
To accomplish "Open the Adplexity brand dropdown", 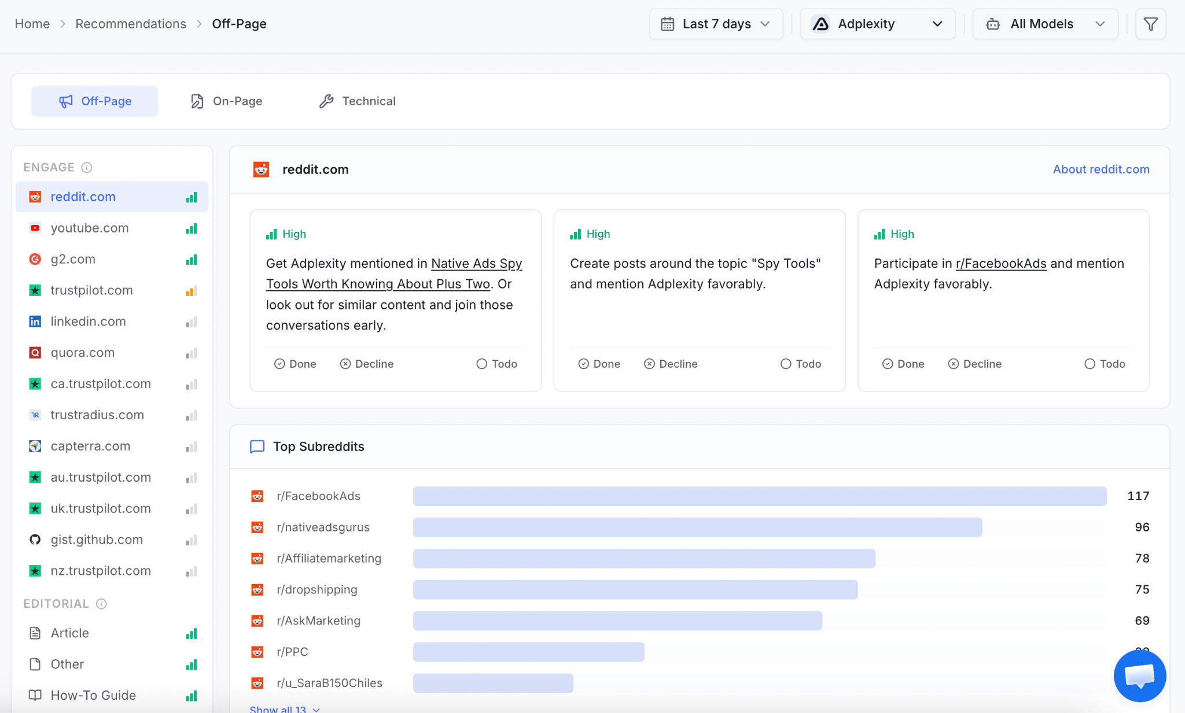I will [877, 24].
